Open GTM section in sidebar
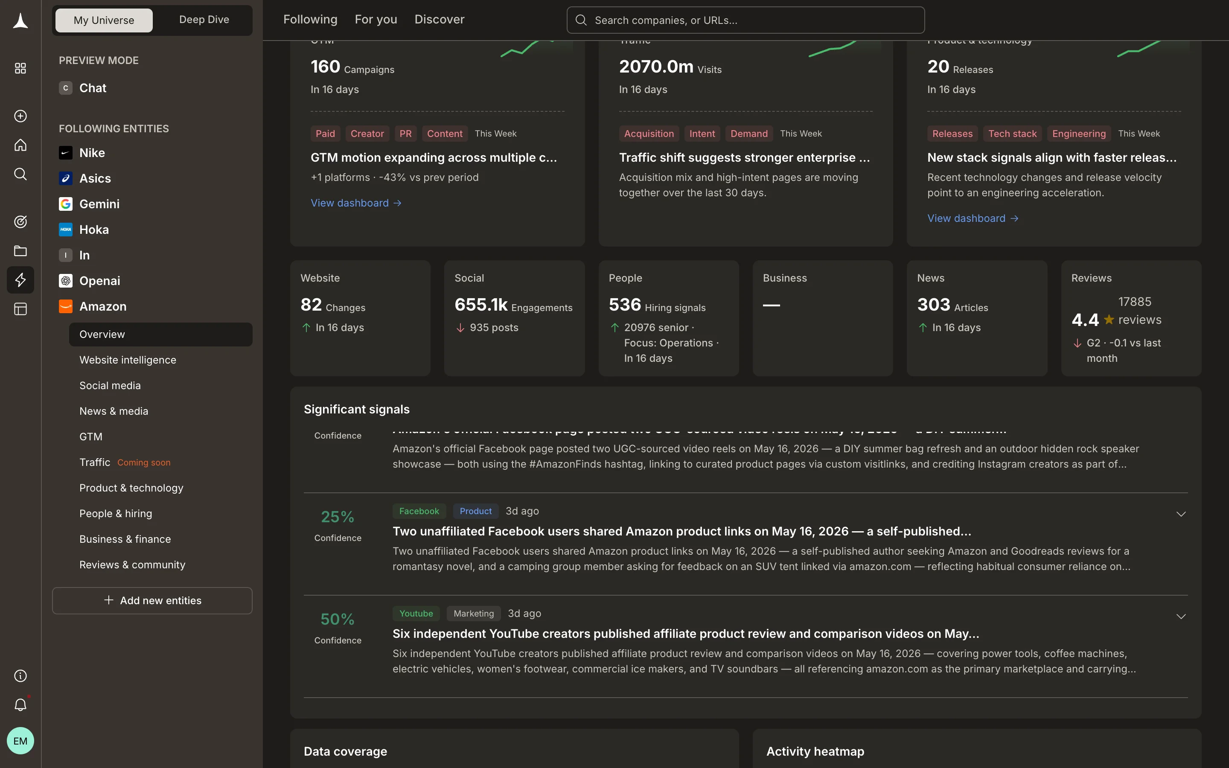The image size is (1229, 768). click(160, 436)
